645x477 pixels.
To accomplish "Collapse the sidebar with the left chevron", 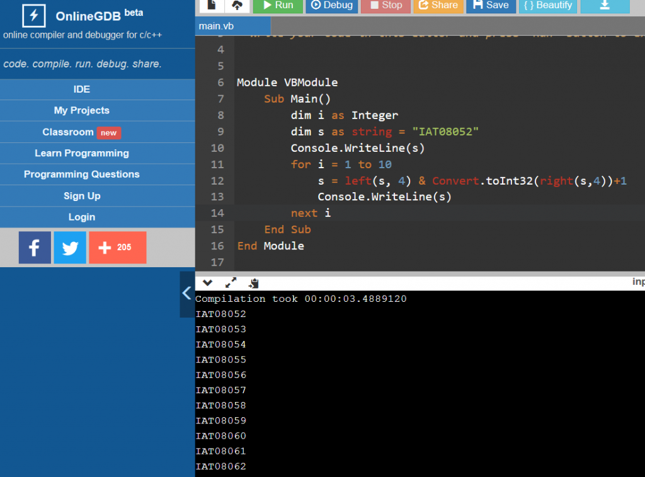I will click(x=186, y=294).
